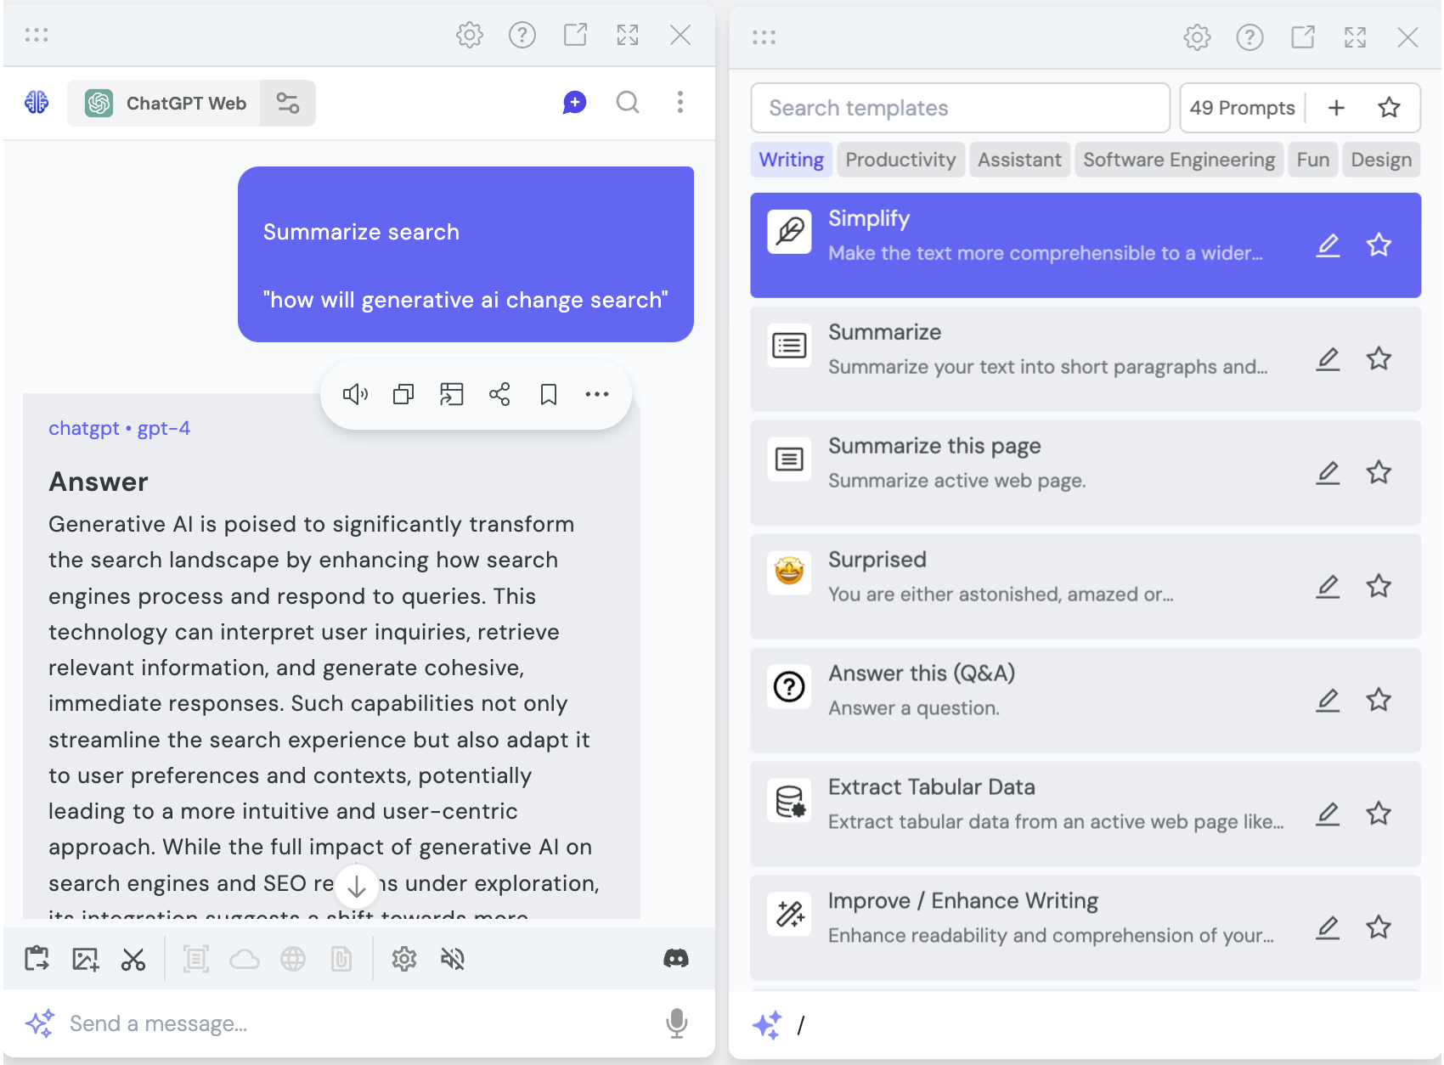
Task: Open settings gear in left chat panel header
Action: coord(470,35)
